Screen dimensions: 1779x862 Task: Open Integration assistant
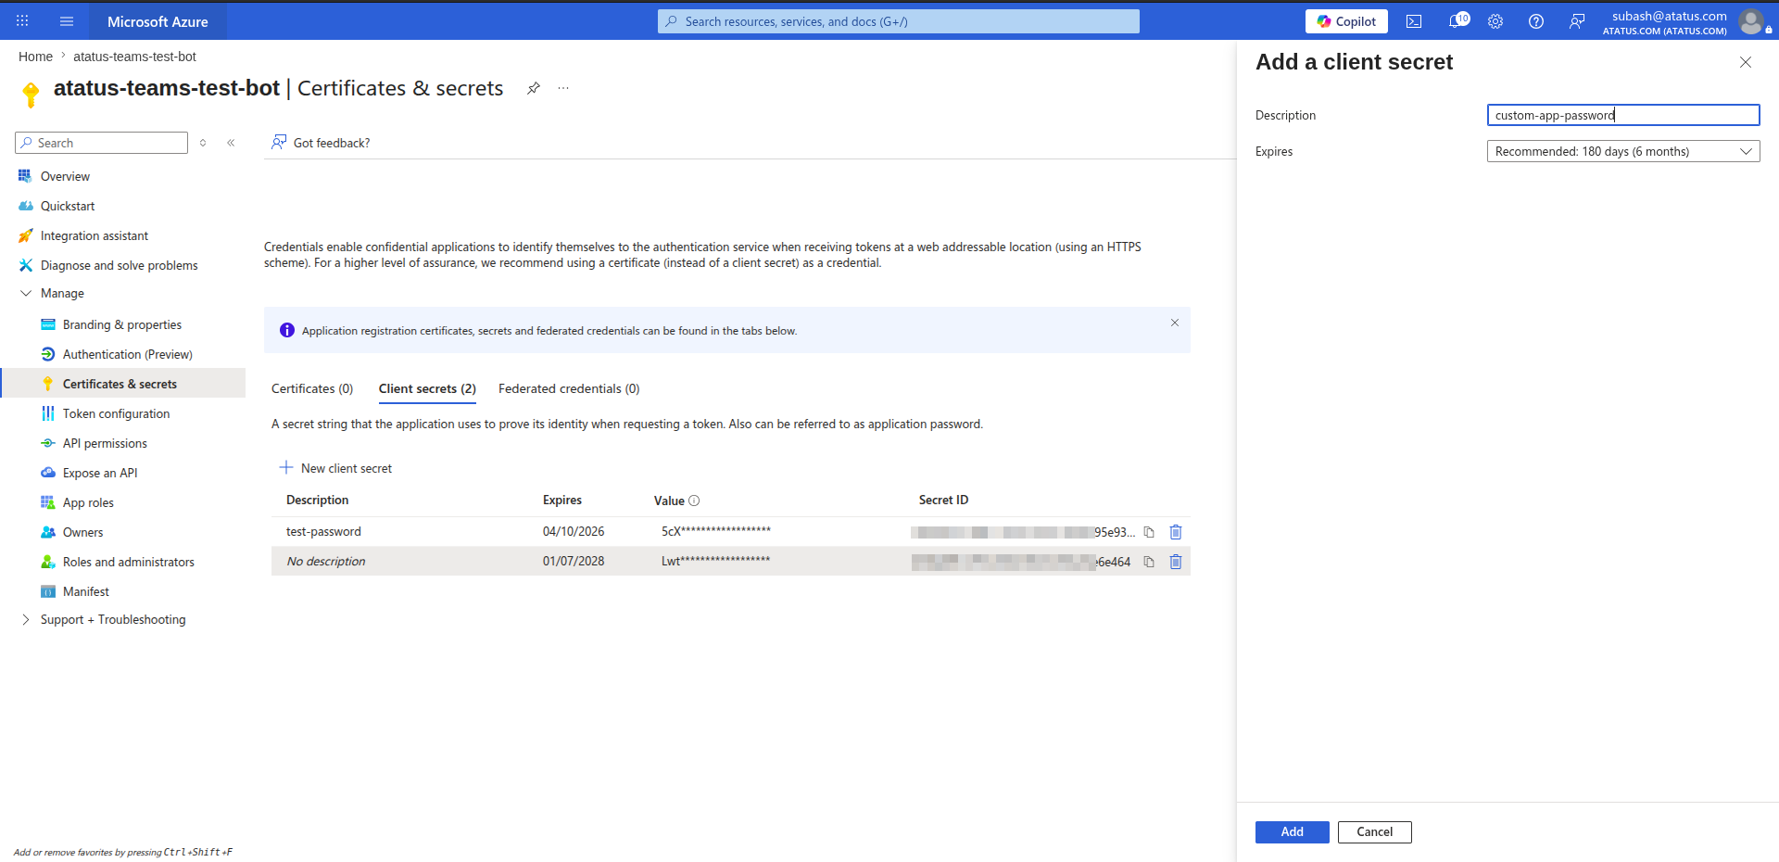tap(95, 235)
